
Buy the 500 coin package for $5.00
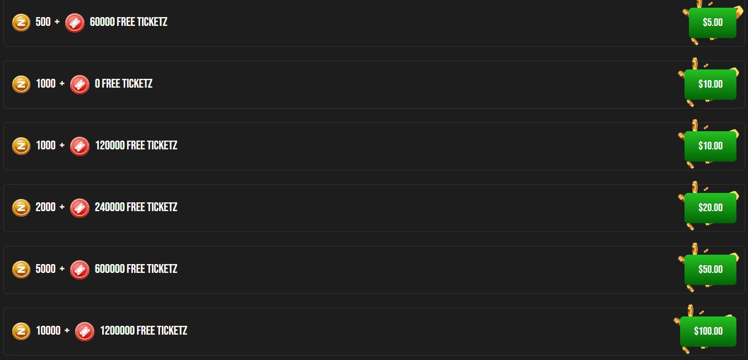[x=712, y=23]
